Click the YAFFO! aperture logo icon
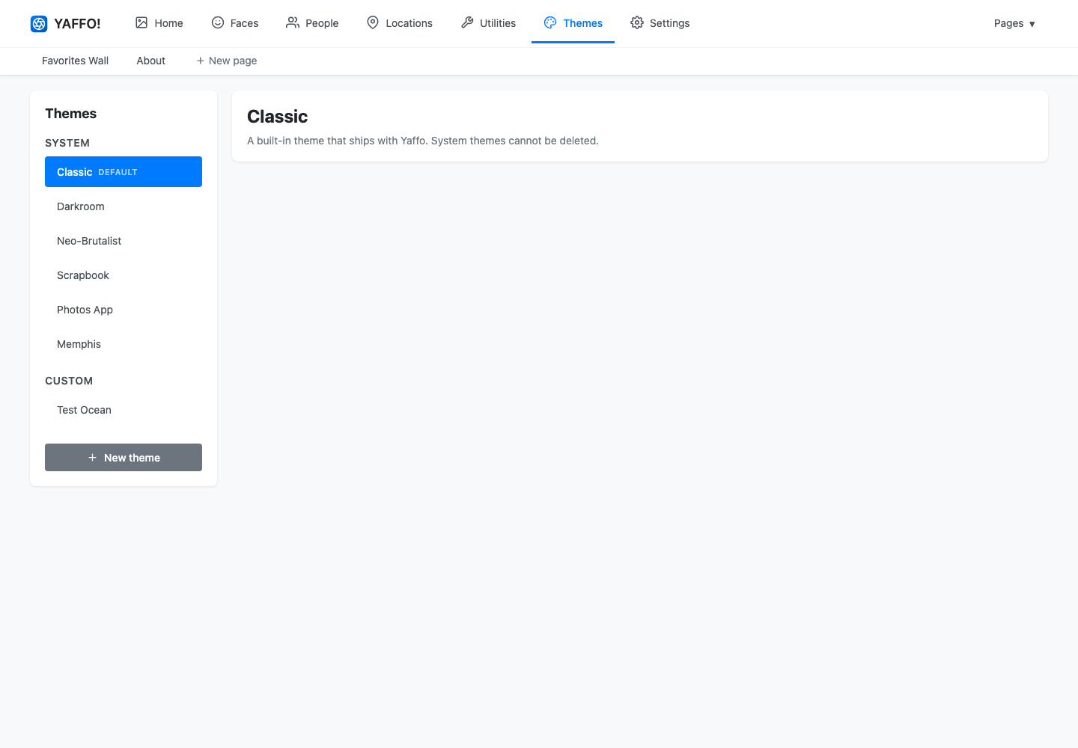The height and width of the screenshot is (748, 1078). (x=39, y=24)
